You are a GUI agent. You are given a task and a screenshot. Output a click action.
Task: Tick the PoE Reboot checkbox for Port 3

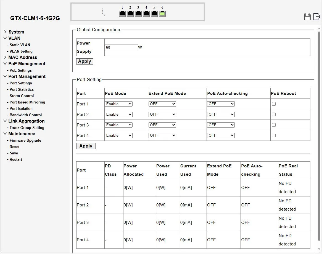tap(274, 125)
